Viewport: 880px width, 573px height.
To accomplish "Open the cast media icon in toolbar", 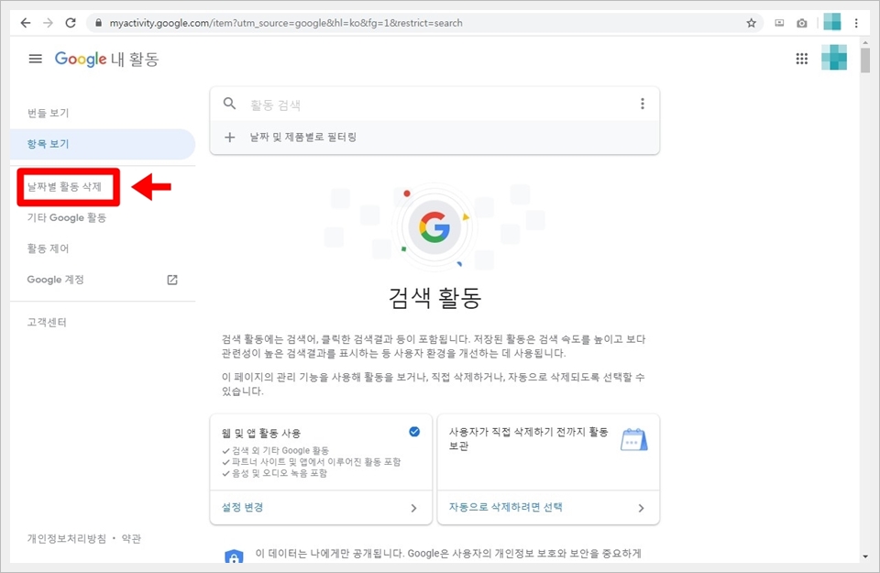I will click(779, 23).
